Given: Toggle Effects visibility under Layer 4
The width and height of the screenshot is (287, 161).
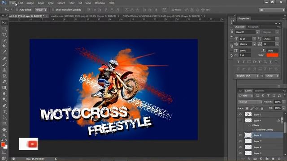Looking at the screenshot, I should click(x=249, y=125).
